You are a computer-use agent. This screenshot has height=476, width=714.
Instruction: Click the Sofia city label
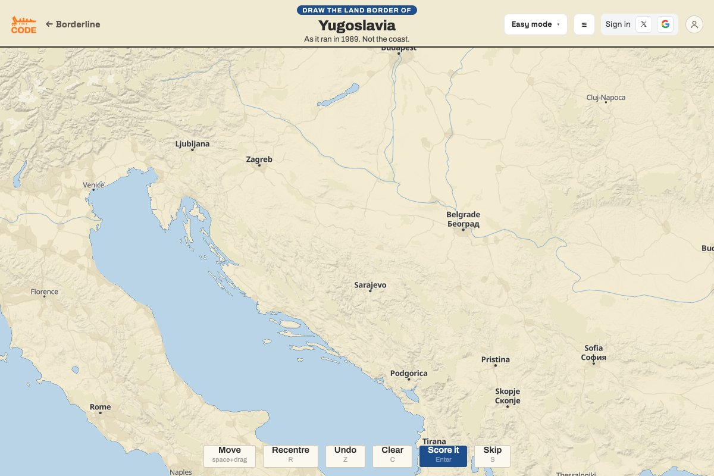pos(593,352)
